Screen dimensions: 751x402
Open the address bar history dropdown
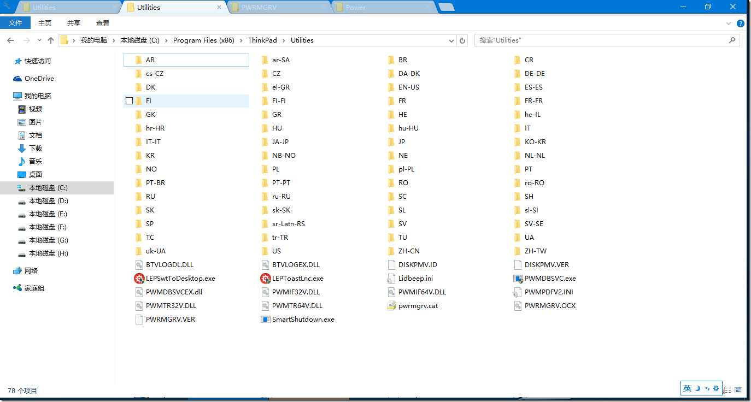click(x=451, y=40)
